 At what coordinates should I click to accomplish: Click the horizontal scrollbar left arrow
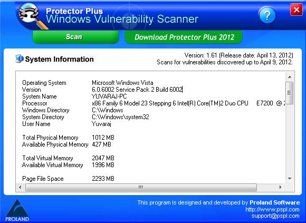(20, 187)
